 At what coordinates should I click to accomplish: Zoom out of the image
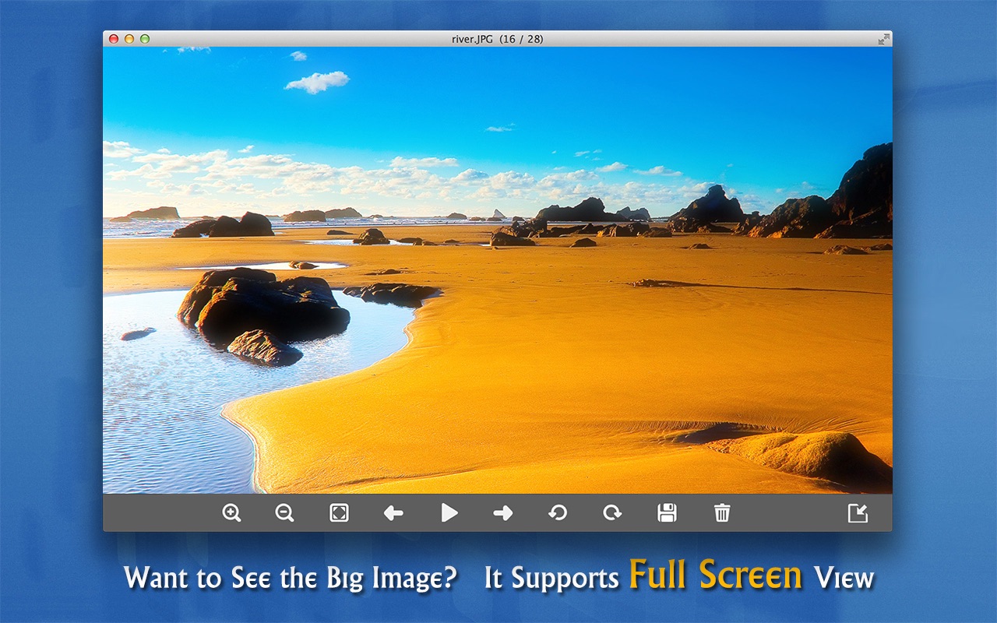tap(284, 513)
